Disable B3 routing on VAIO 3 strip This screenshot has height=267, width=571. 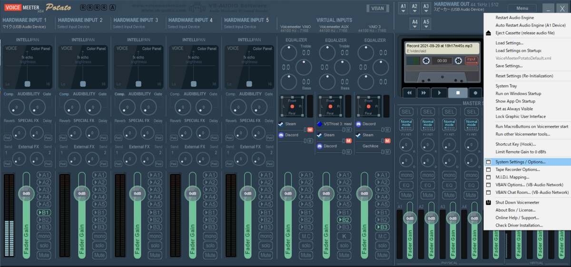383,227
